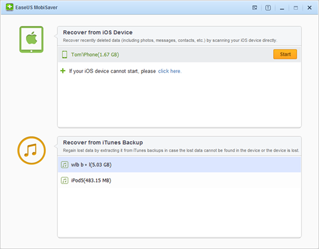Screen dimensions: 319x249
Task: Click the phone icon beside Tom'iPhone
Action: (64, 55)
